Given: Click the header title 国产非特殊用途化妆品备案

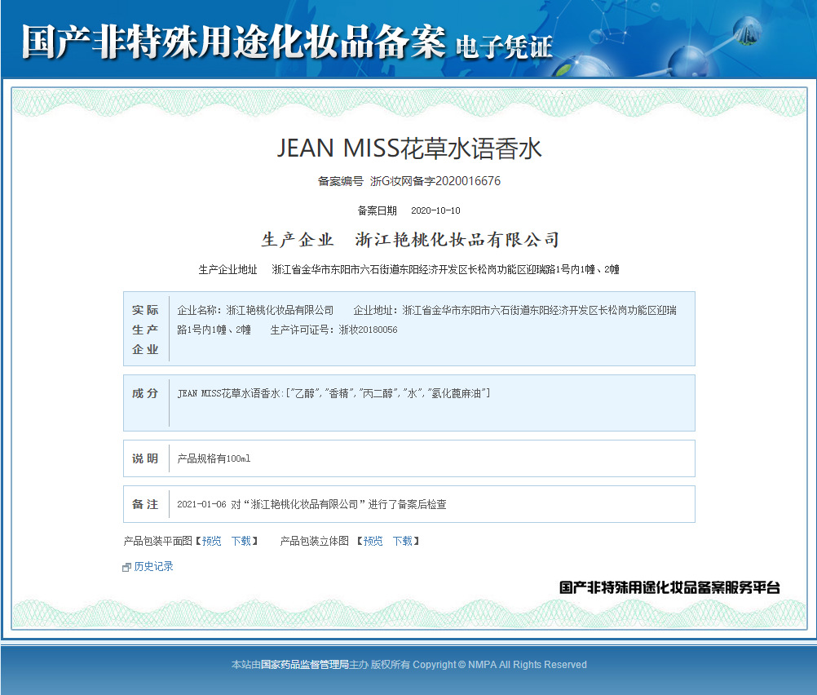Looking at the screenshot, I should coord(233,42).
